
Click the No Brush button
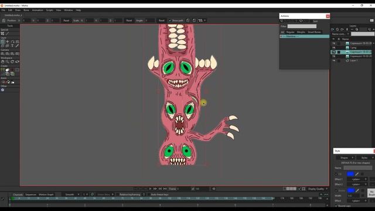371,193
